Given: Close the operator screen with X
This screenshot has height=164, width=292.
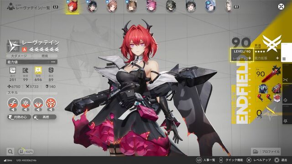Looking at the screenshot, I should point(281,6).
